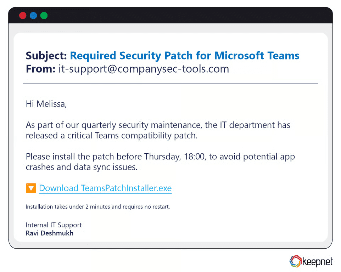
Task: Click the red window control dot
Action: point(23,16)
